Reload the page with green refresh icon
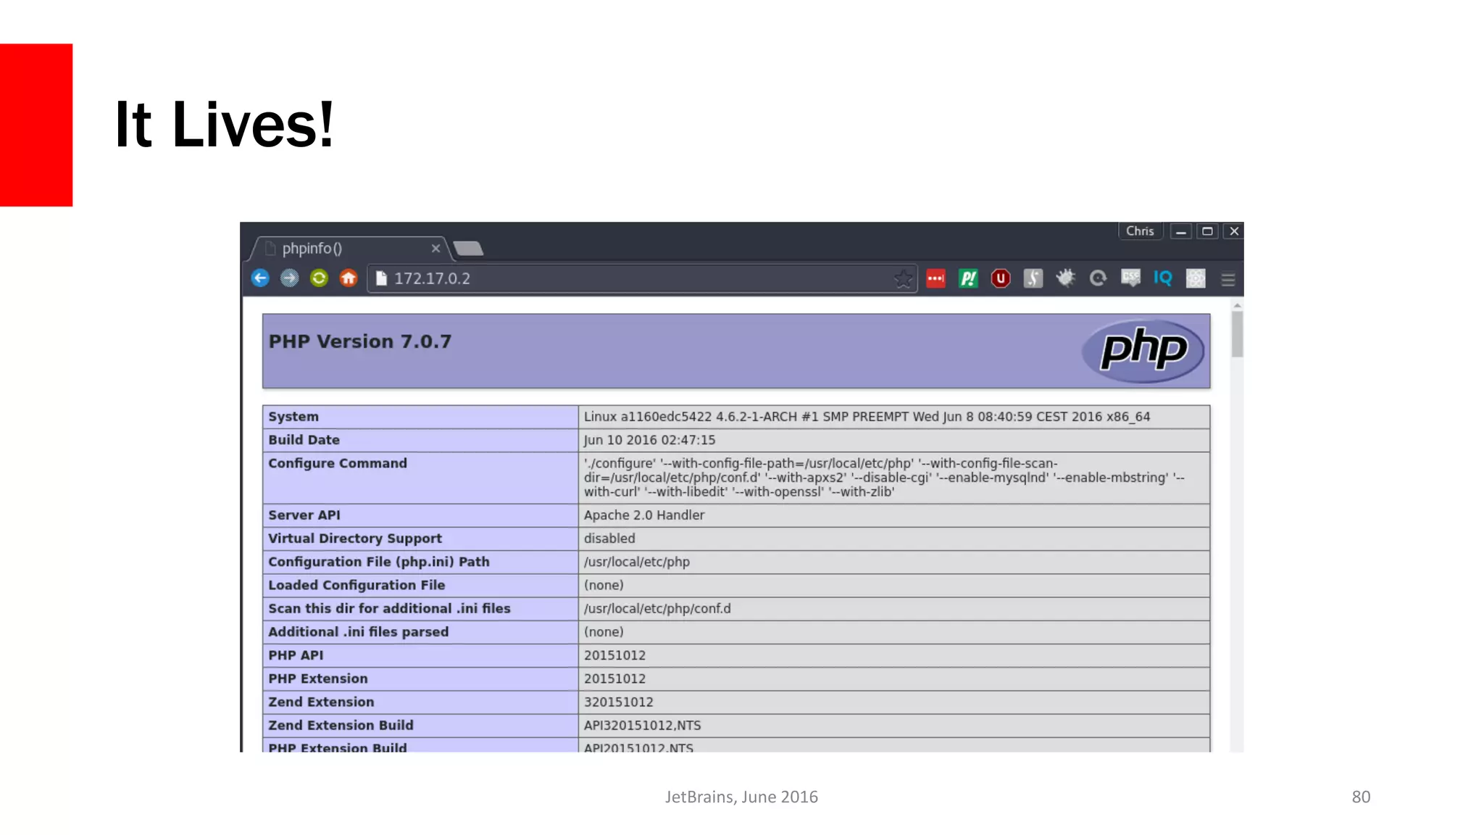 pyautogui.click(x=319, y=278)
